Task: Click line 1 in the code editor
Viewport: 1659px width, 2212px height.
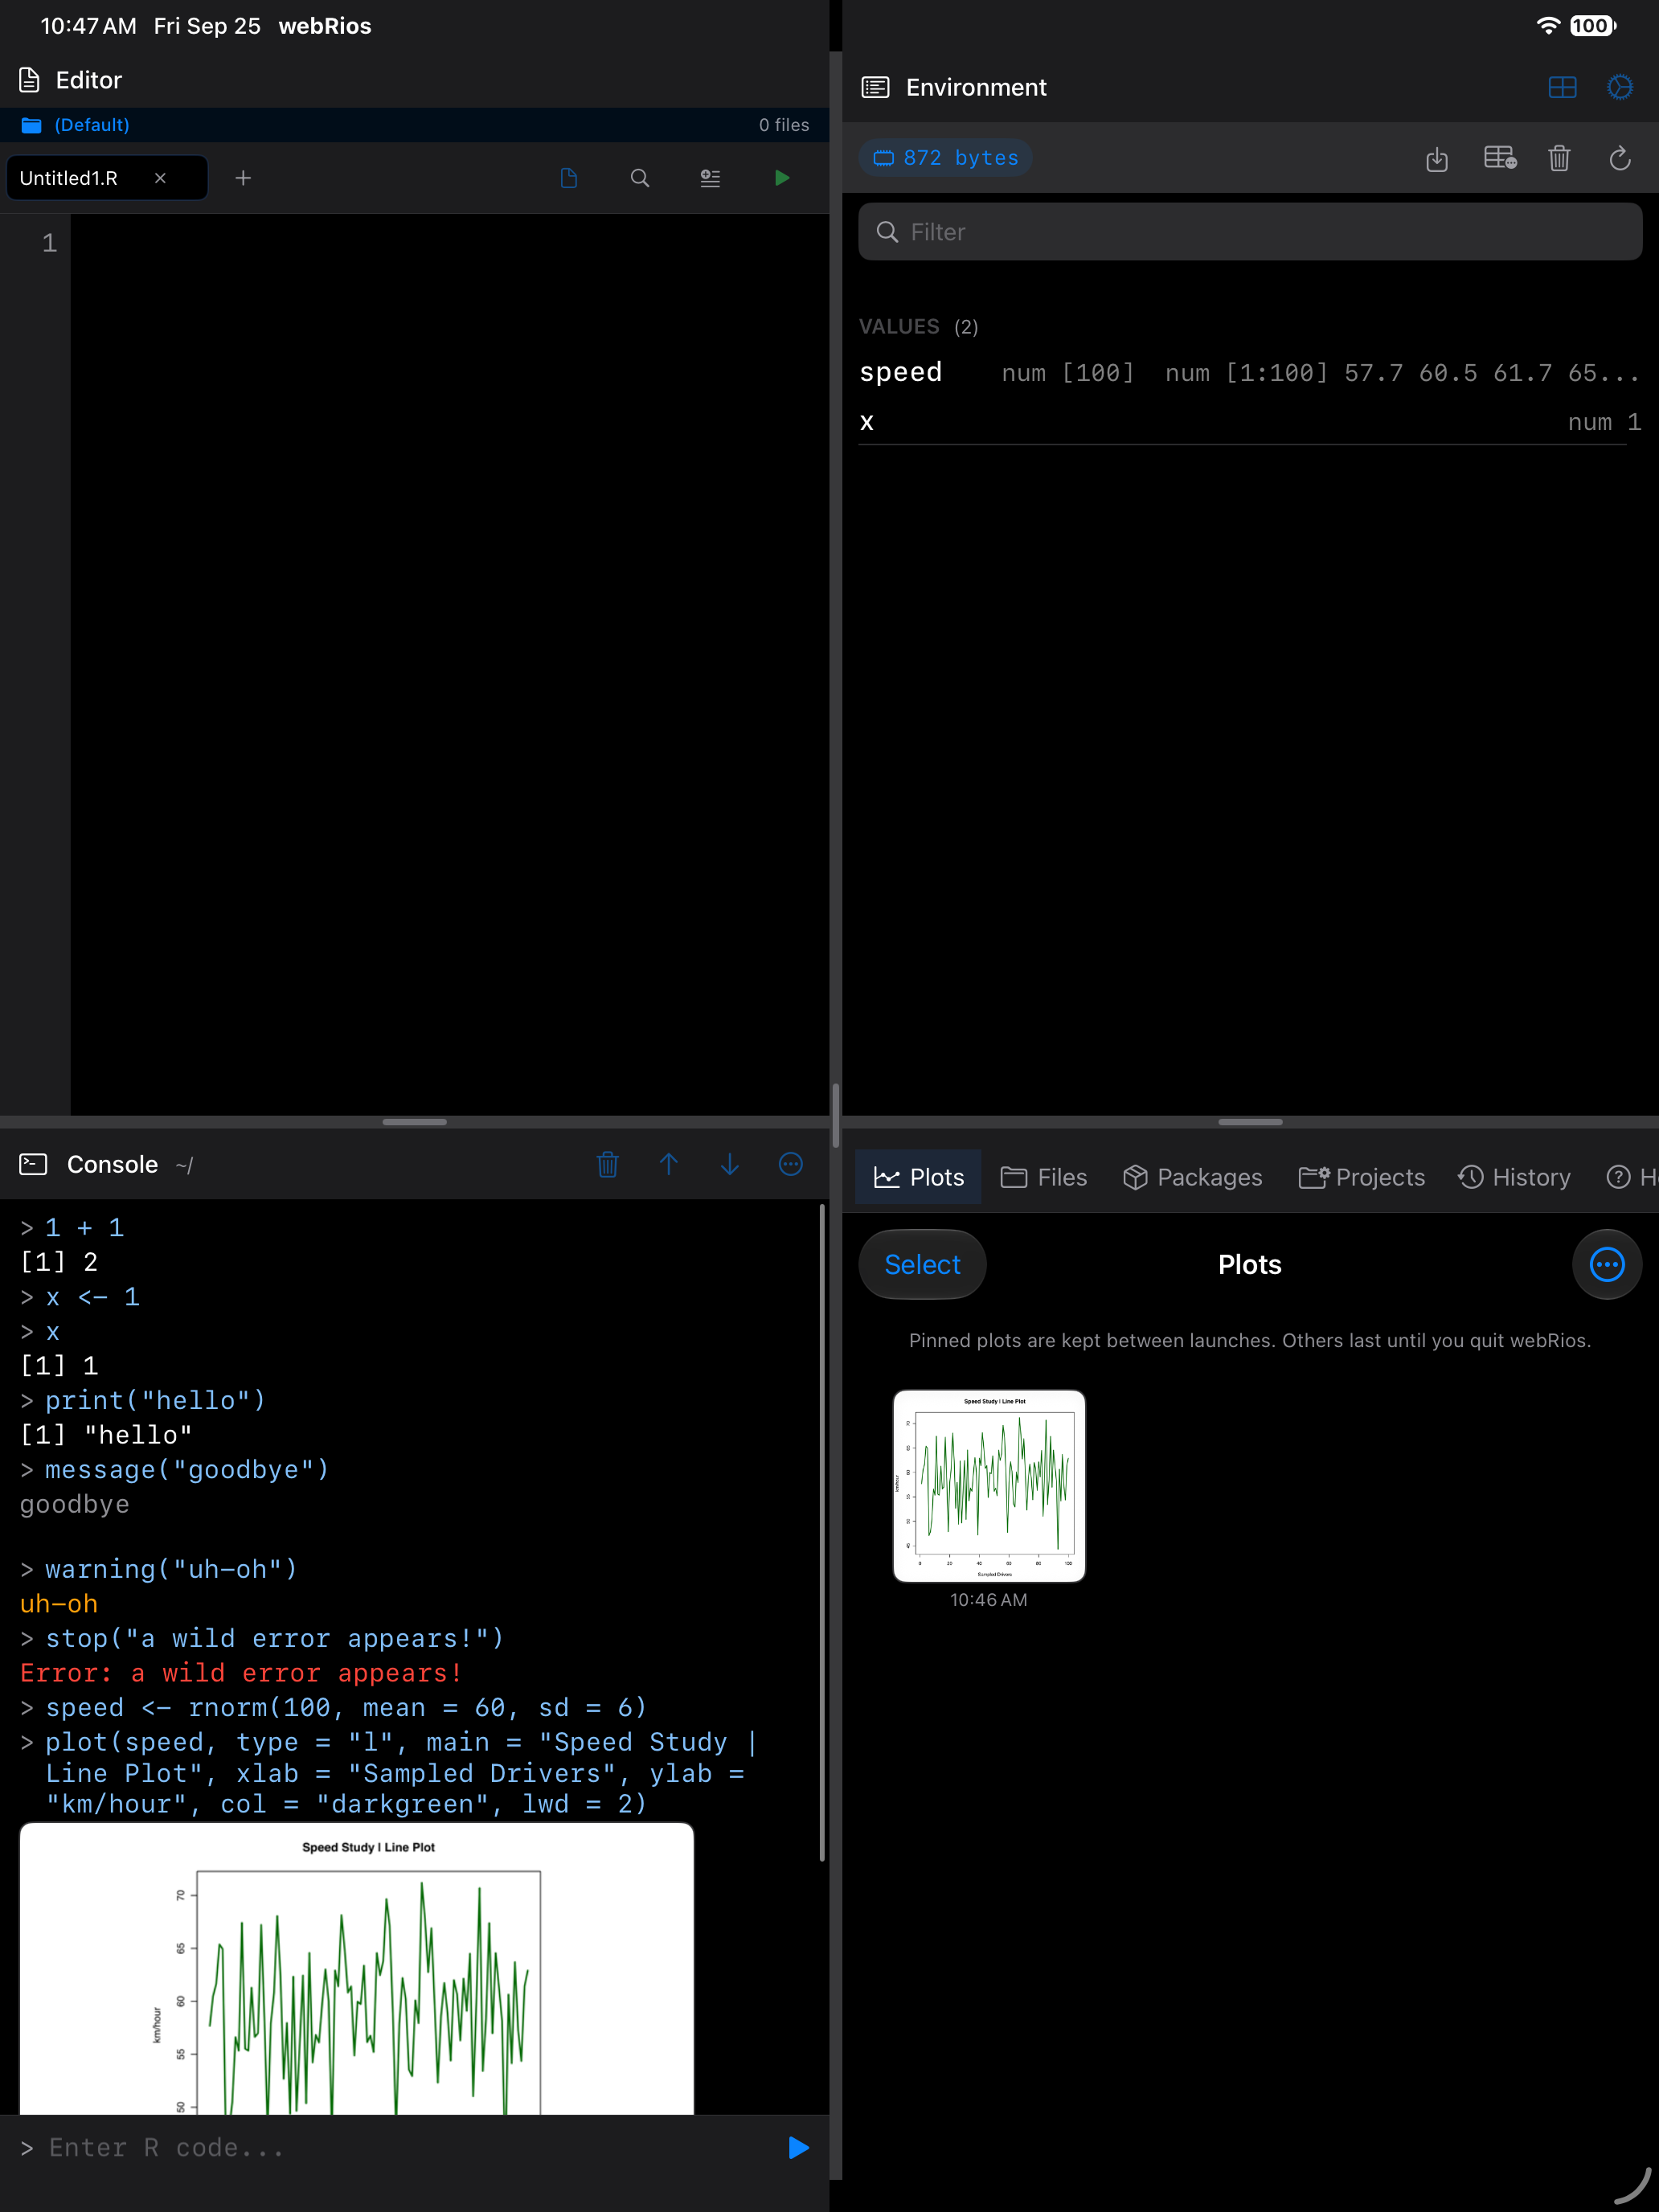Action: [450, 243]
